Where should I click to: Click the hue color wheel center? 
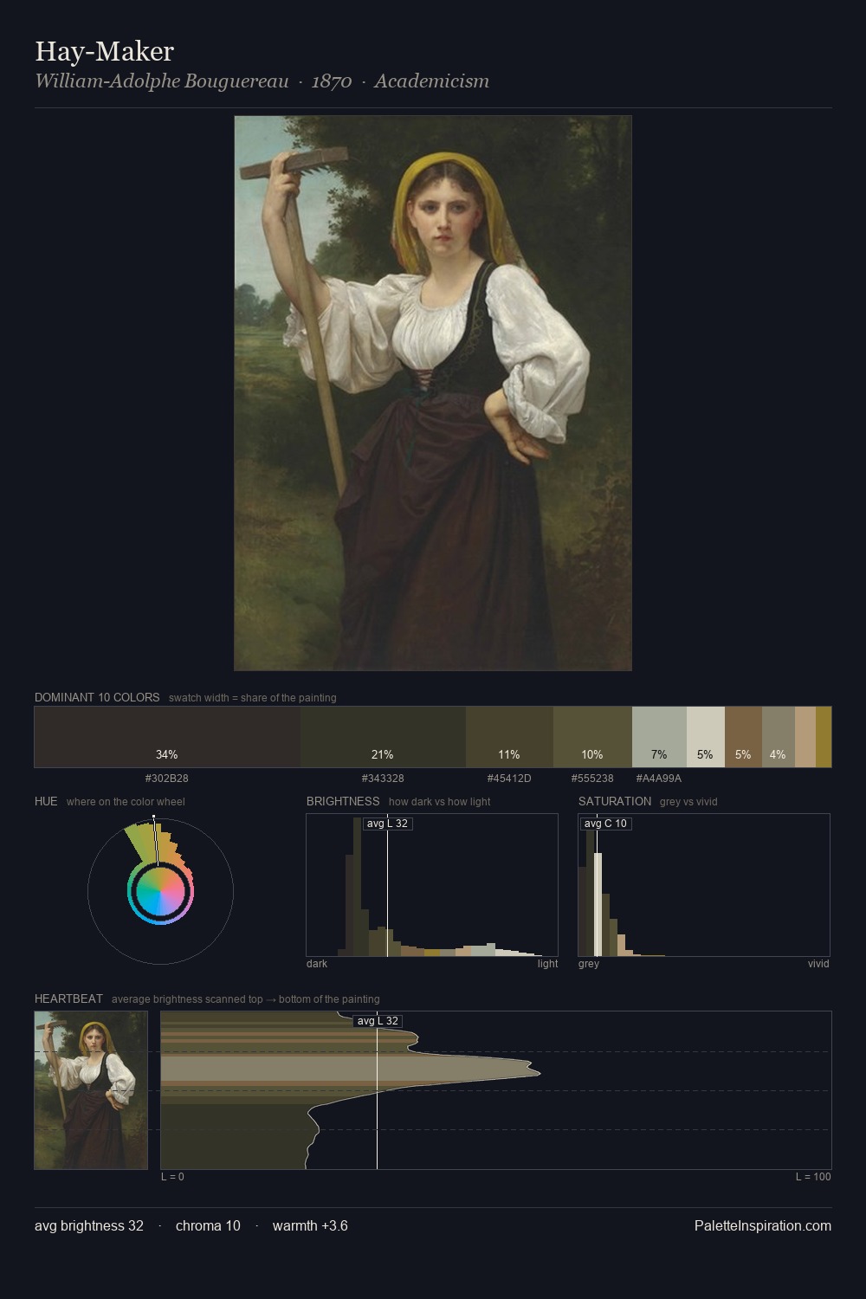click(160, 891)
